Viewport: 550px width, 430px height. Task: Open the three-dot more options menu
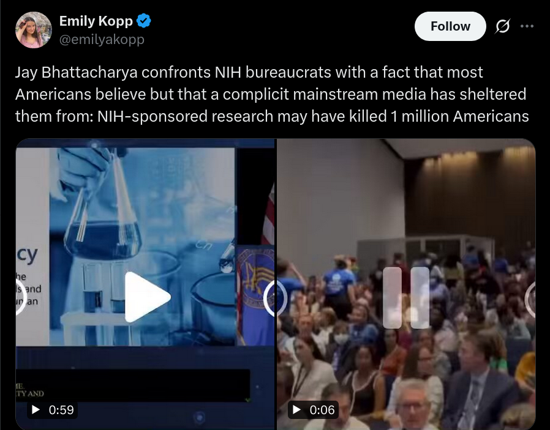pyautogui.click(x=527, y=26)
